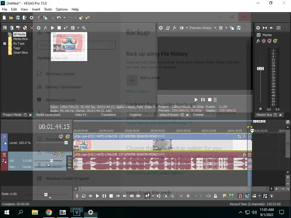
Task: Open Mixing Console icon in Master Bus
Action: [278, 28]
